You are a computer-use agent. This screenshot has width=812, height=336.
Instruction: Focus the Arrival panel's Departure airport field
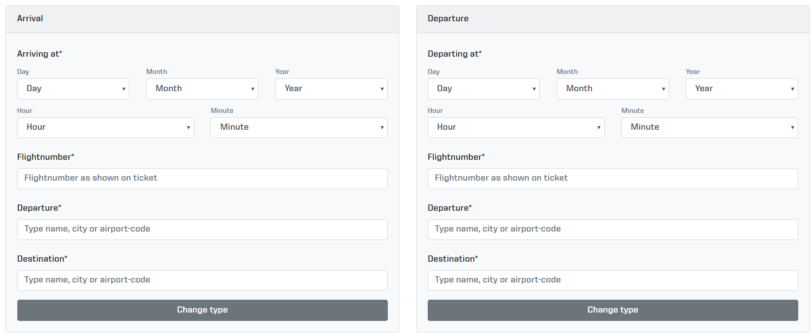202,229
